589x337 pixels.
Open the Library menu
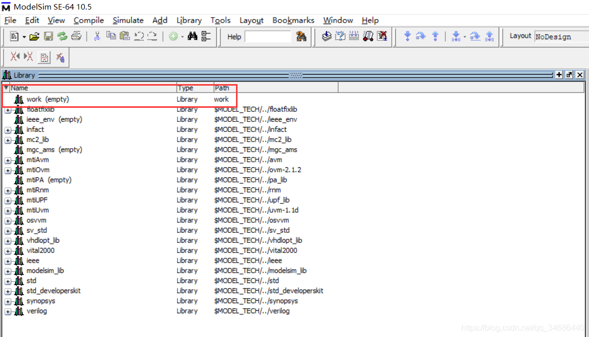coord(189,20)
